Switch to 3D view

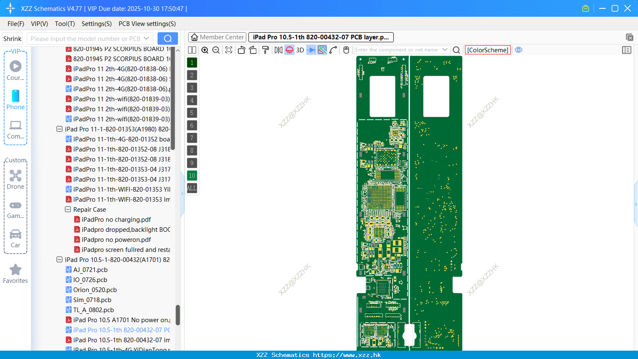point(300,50)
